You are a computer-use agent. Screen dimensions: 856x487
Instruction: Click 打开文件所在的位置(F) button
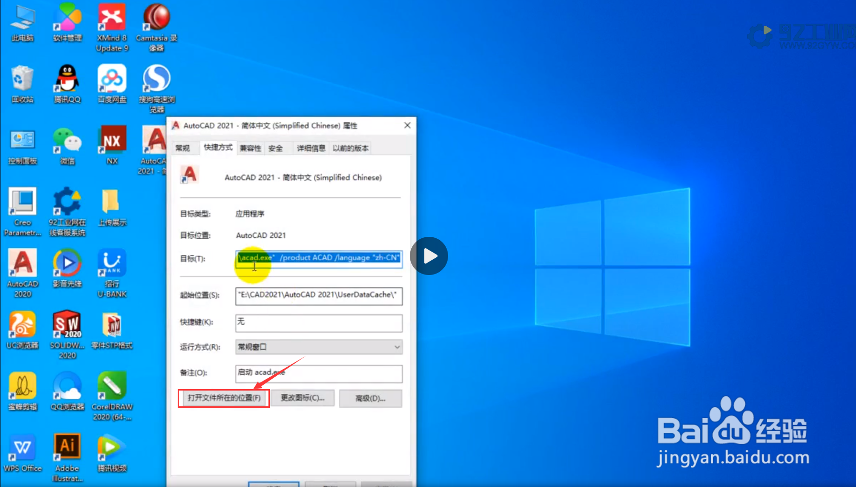pyautogui.click(x=224, y=398)
